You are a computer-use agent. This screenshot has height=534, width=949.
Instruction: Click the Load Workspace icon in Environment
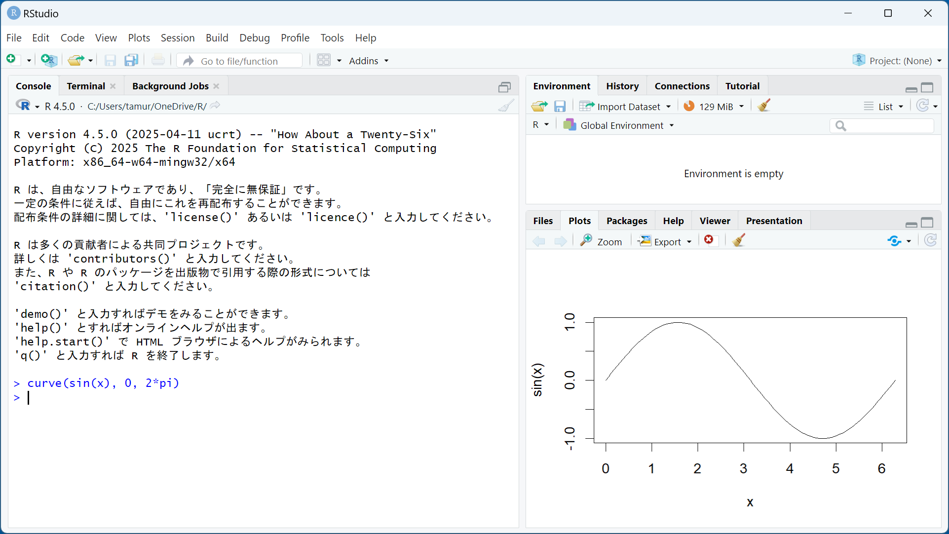tap(539, 106)
